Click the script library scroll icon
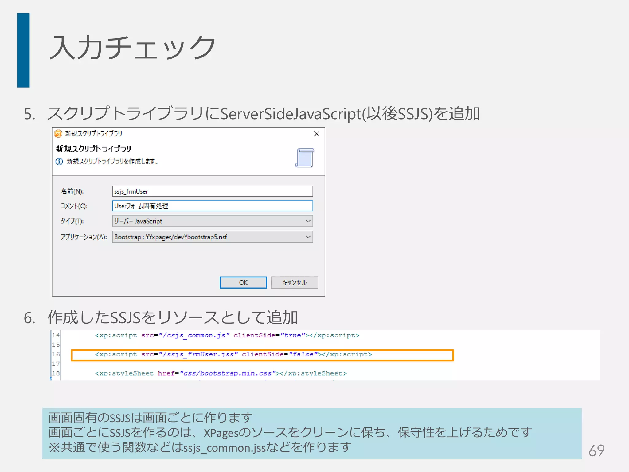The width and height of the screenshot is (629, 472). coord(305,158)
